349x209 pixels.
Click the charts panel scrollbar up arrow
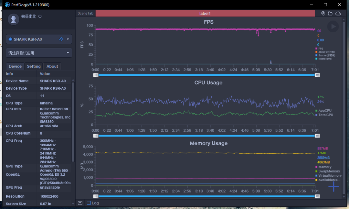click(x=344, y=20)
